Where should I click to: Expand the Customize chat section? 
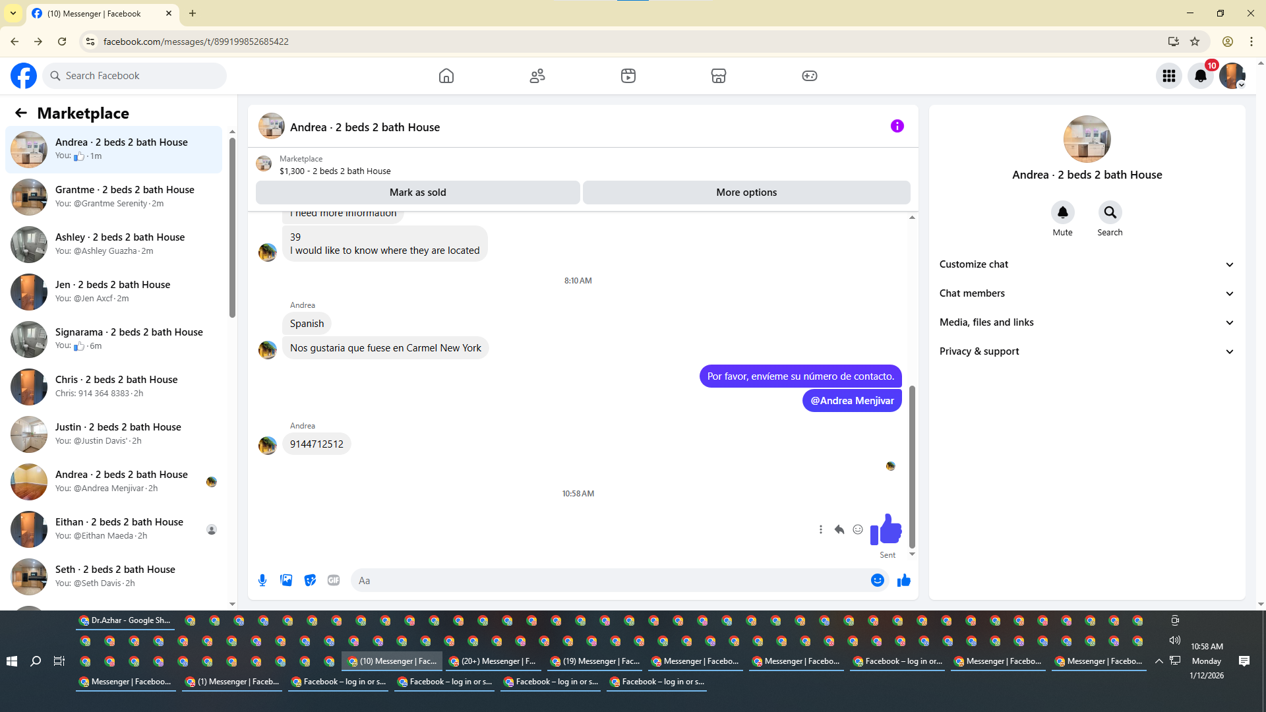tap(1087, 264)
